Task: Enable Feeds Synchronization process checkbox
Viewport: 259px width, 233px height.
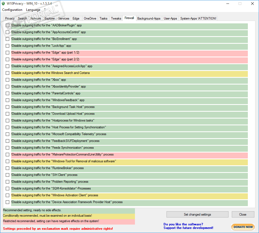Action: pos(7,148)
